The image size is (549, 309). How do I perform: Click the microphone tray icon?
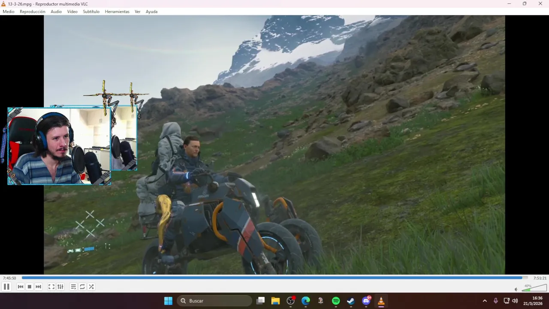(x=496, y=301)
